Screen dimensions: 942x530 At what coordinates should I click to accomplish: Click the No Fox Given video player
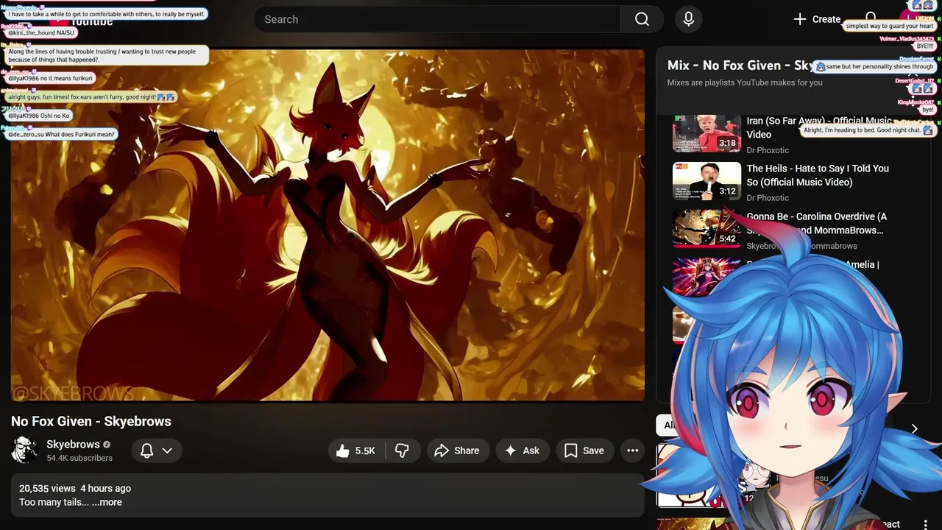(x=327, y=225)
